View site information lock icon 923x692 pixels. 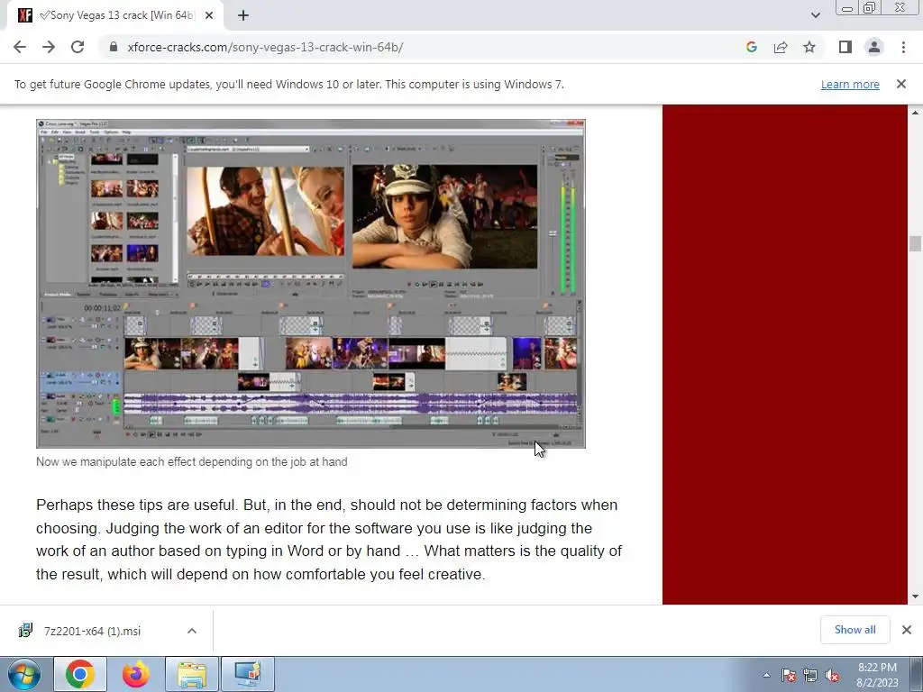click(114, 47)
